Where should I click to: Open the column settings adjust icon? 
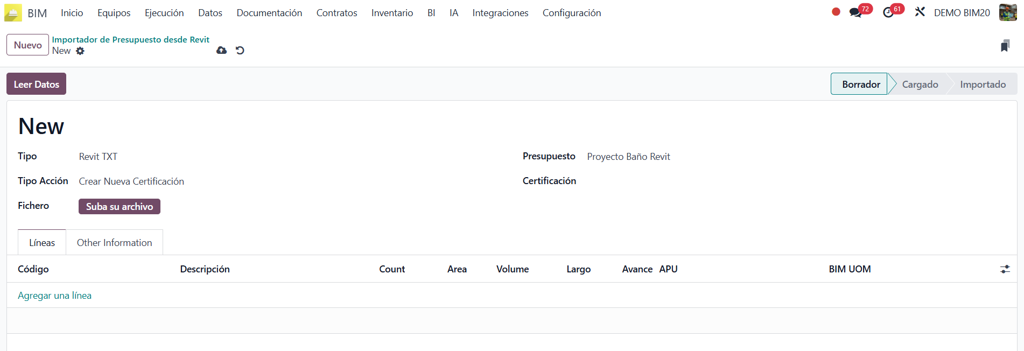[1005, 269]
